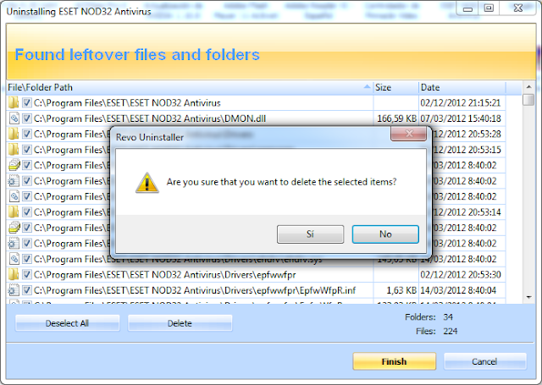Click the epfwwfpr folder icon
Screen dimensions: 542x385
[14, 274]
